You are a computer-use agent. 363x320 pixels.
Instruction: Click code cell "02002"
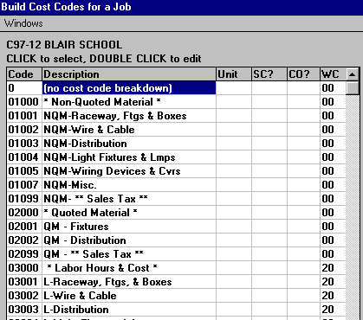(24, 240)
